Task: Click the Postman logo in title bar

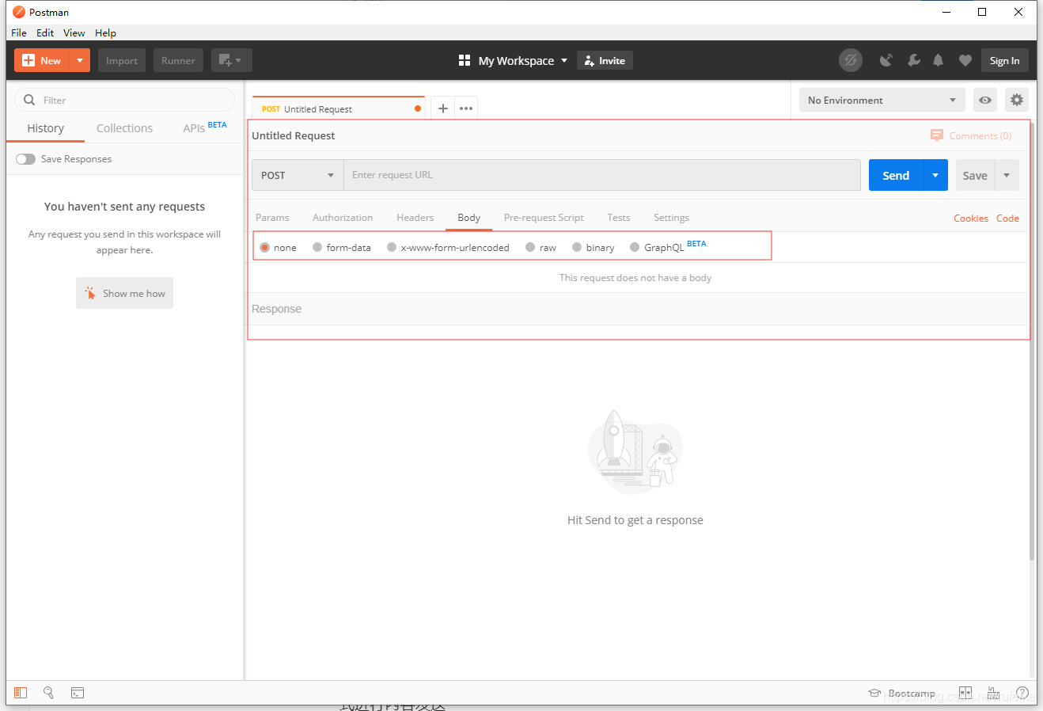Action: (19, 12)
